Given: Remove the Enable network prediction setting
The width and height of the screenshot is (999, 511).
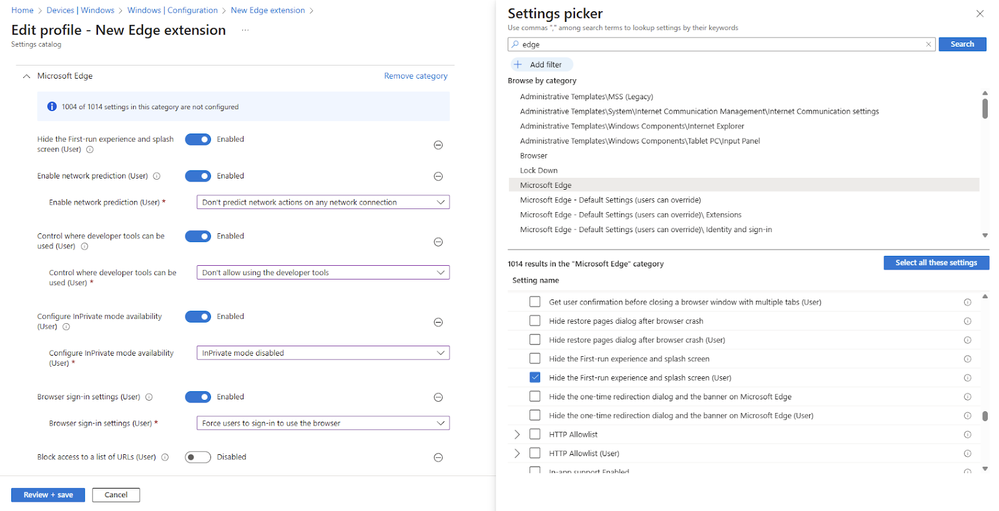Looking at the screenshot, I should pyautogui.click(x=438, y=177).
